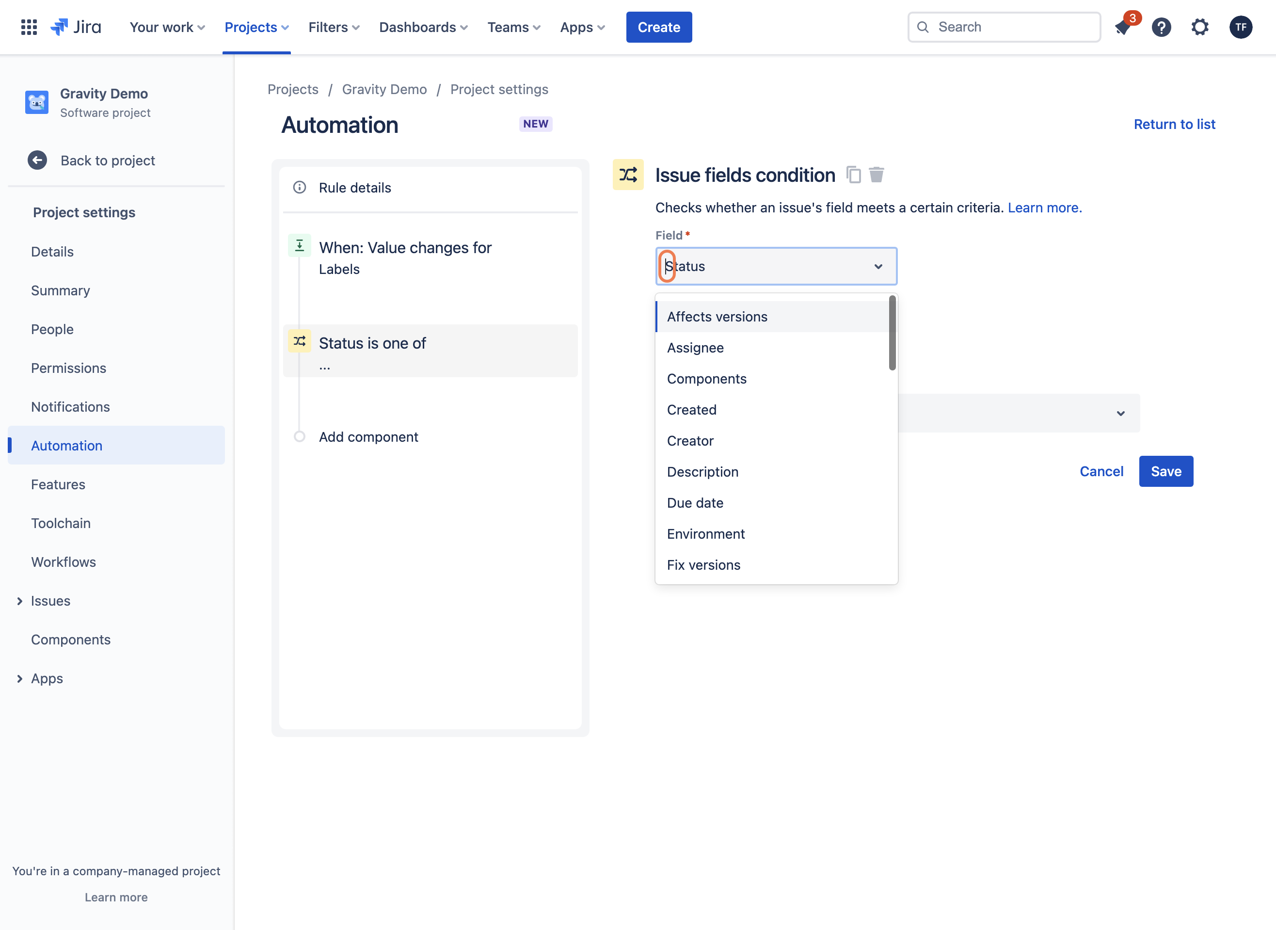Select the Add component step
The image size is (1276, 930).
coord(368,437)
